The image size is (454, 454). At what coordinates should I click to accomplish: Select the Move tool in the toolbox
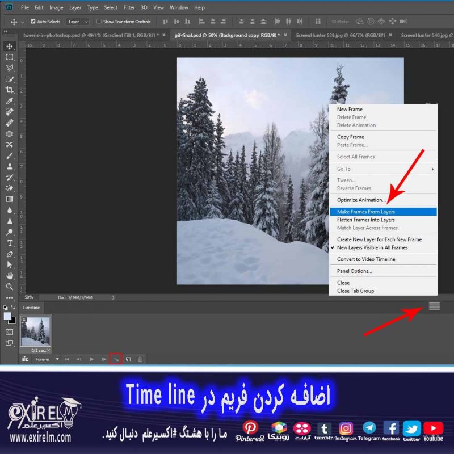[10, 47]
